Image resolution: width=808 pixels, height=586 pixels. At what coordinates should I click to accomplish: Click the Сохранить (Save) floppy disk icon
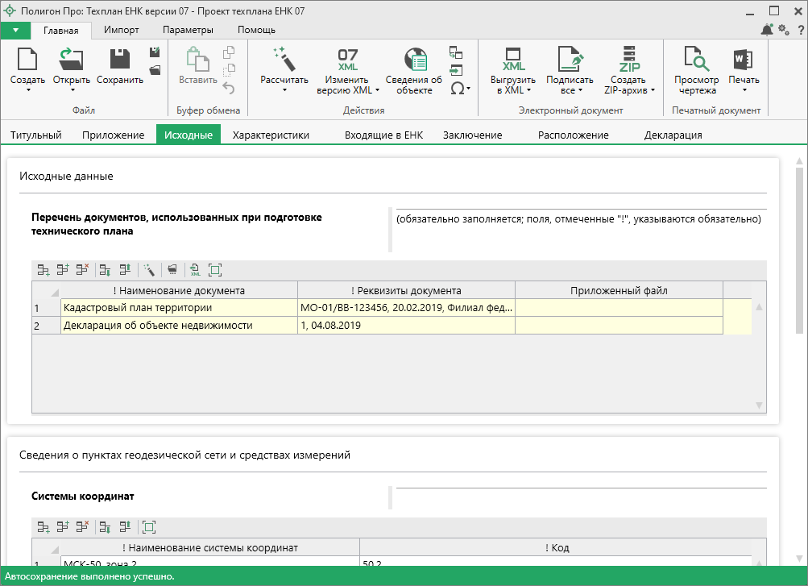tap(119, 60)
